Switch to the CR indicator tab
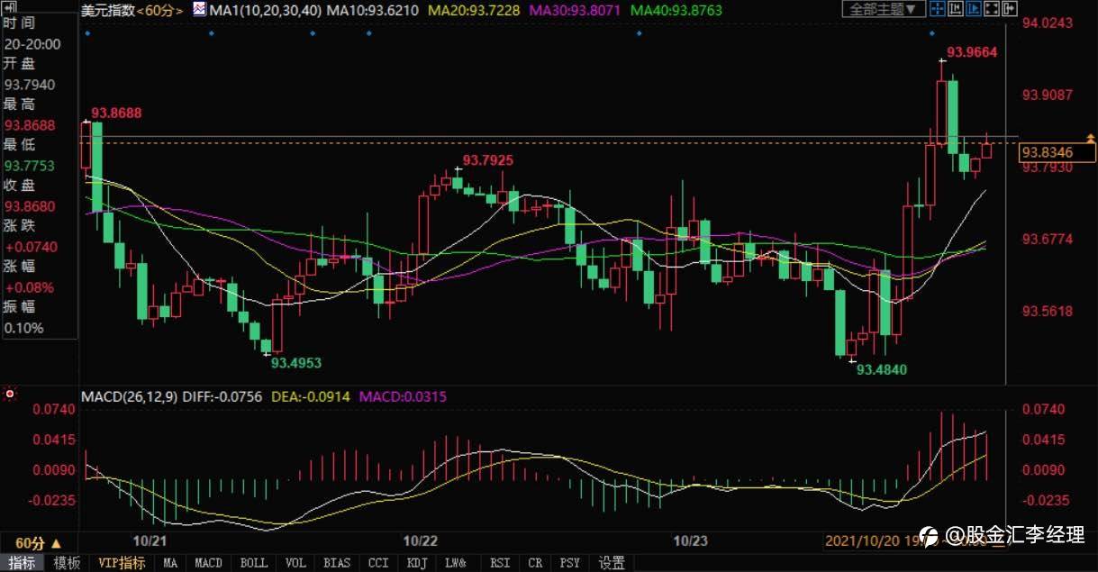1098x572 pixels. coord(535,563)
